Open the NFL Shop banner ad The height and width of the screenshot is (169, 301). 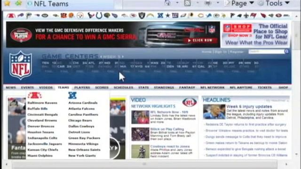[256, 35]
